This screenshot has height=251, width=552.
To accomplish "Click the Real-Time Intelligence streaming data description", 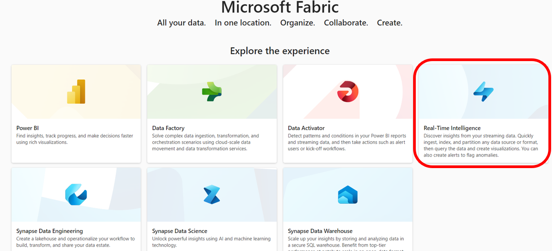I will pos(481,145).
